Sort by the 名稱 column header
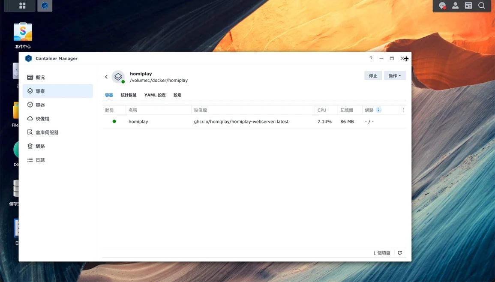This screenshot has width=495, height=282. (x=159, y=110)
